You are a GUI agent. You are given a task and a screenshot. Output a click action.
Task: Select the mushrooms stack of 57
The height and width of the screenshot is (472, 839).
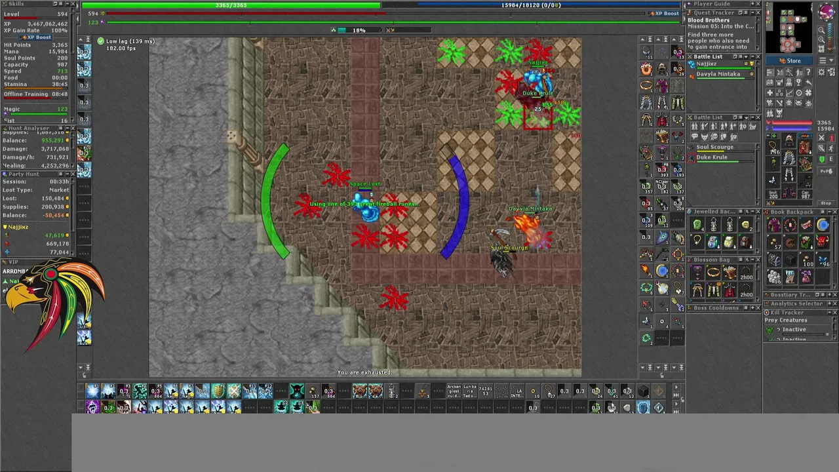(x=774, y=242)
